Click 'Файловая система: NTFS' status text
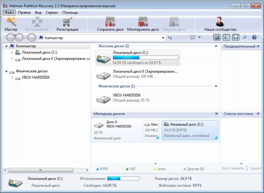 180,185
